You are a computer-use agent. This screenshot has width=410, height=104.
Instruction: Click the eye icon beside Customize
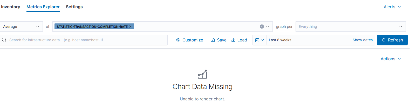point(178,40)
